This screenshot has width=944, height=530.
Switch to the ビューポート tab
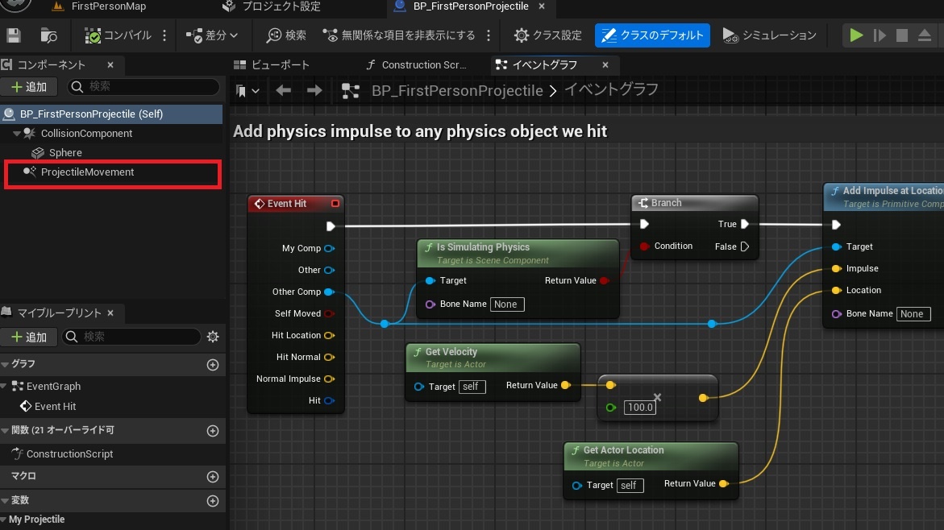click(x=279, y=65)
